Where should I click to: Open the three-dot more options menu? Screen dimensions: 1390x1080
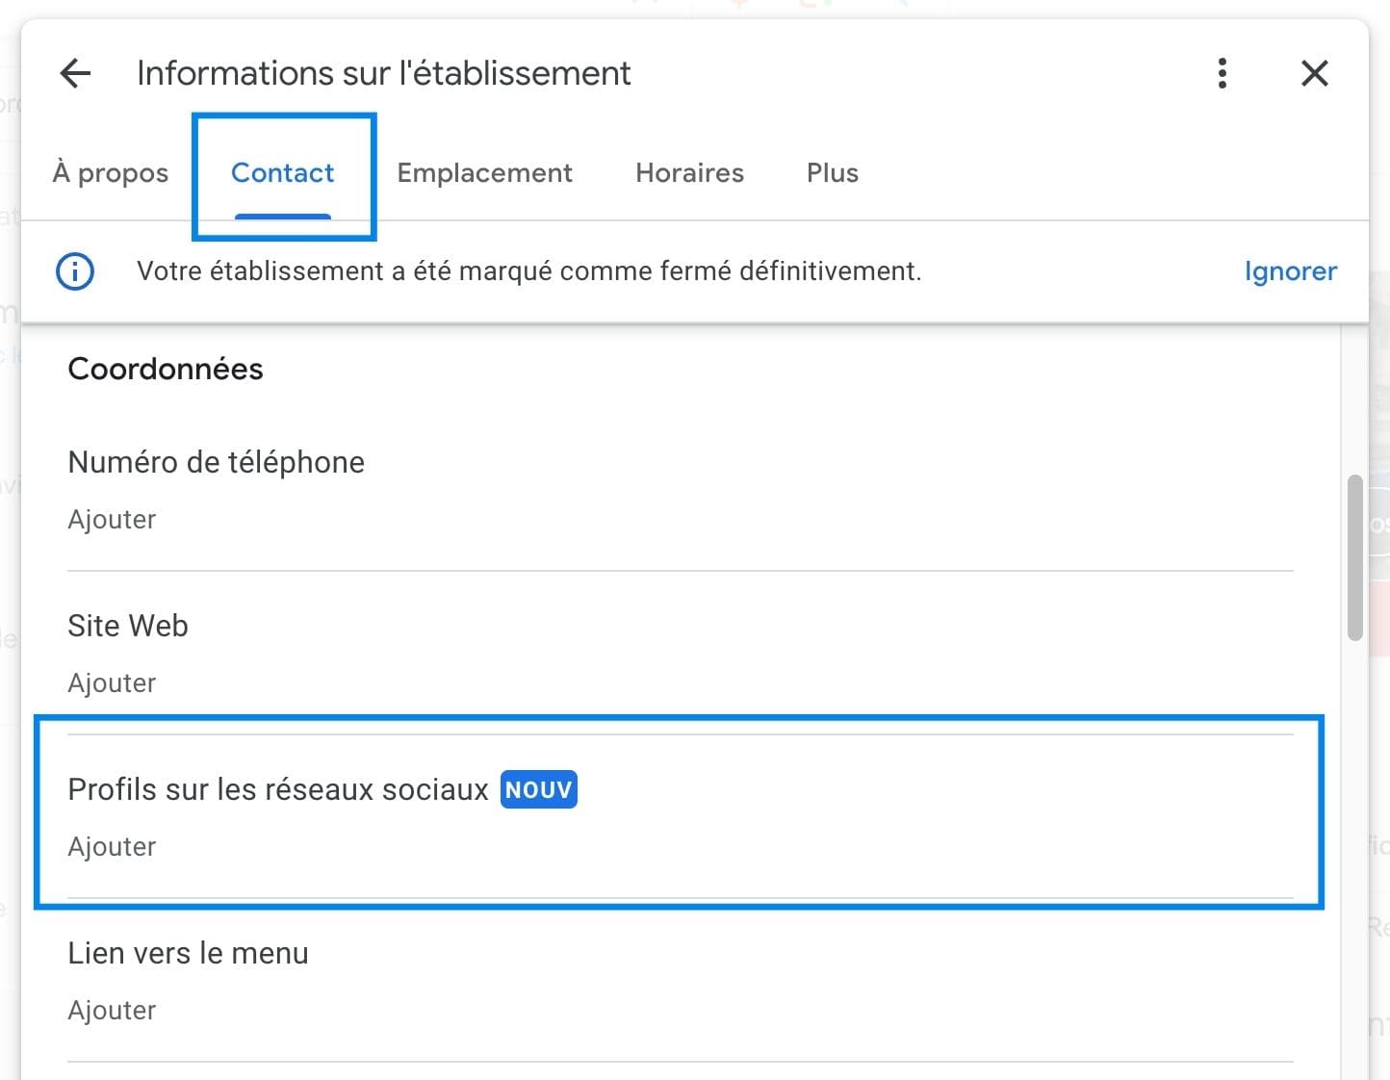click(1223, 73)
